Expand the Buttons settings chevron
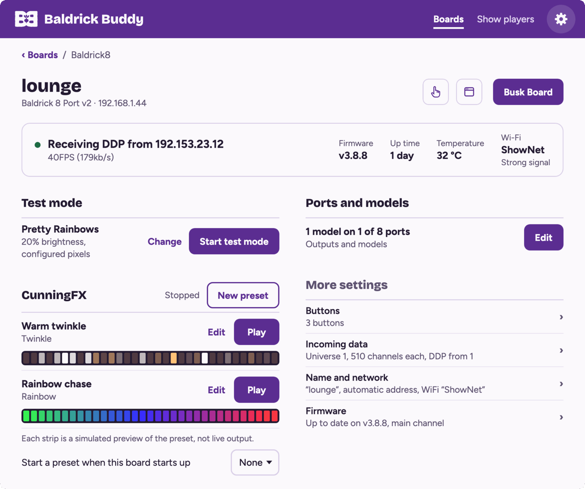 pyautogui.click(x=561, y=317)
